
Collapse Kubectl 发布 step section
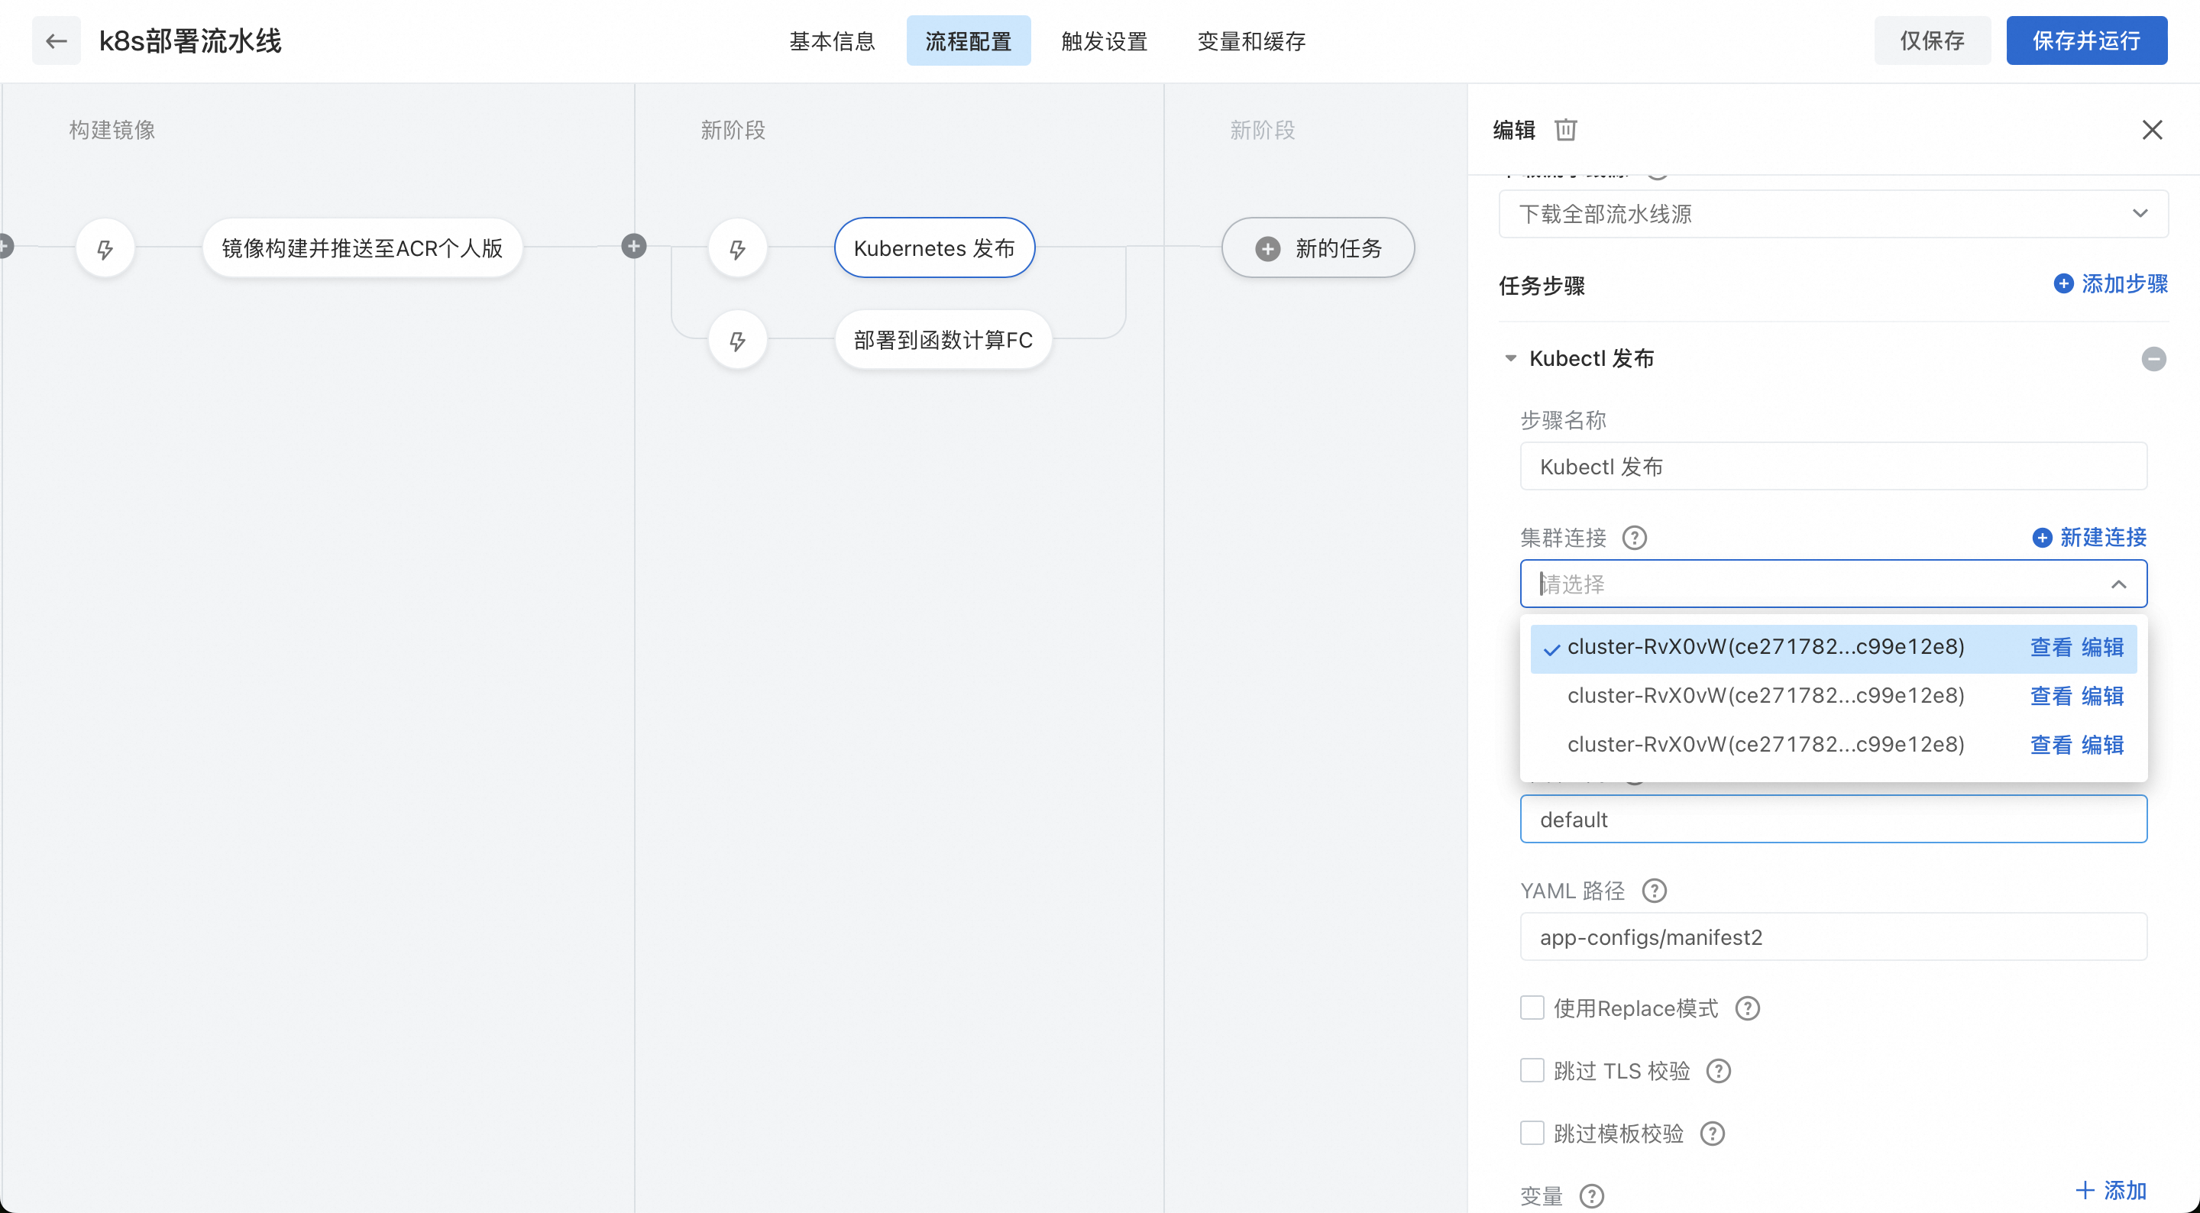(x=1511, y=359)
